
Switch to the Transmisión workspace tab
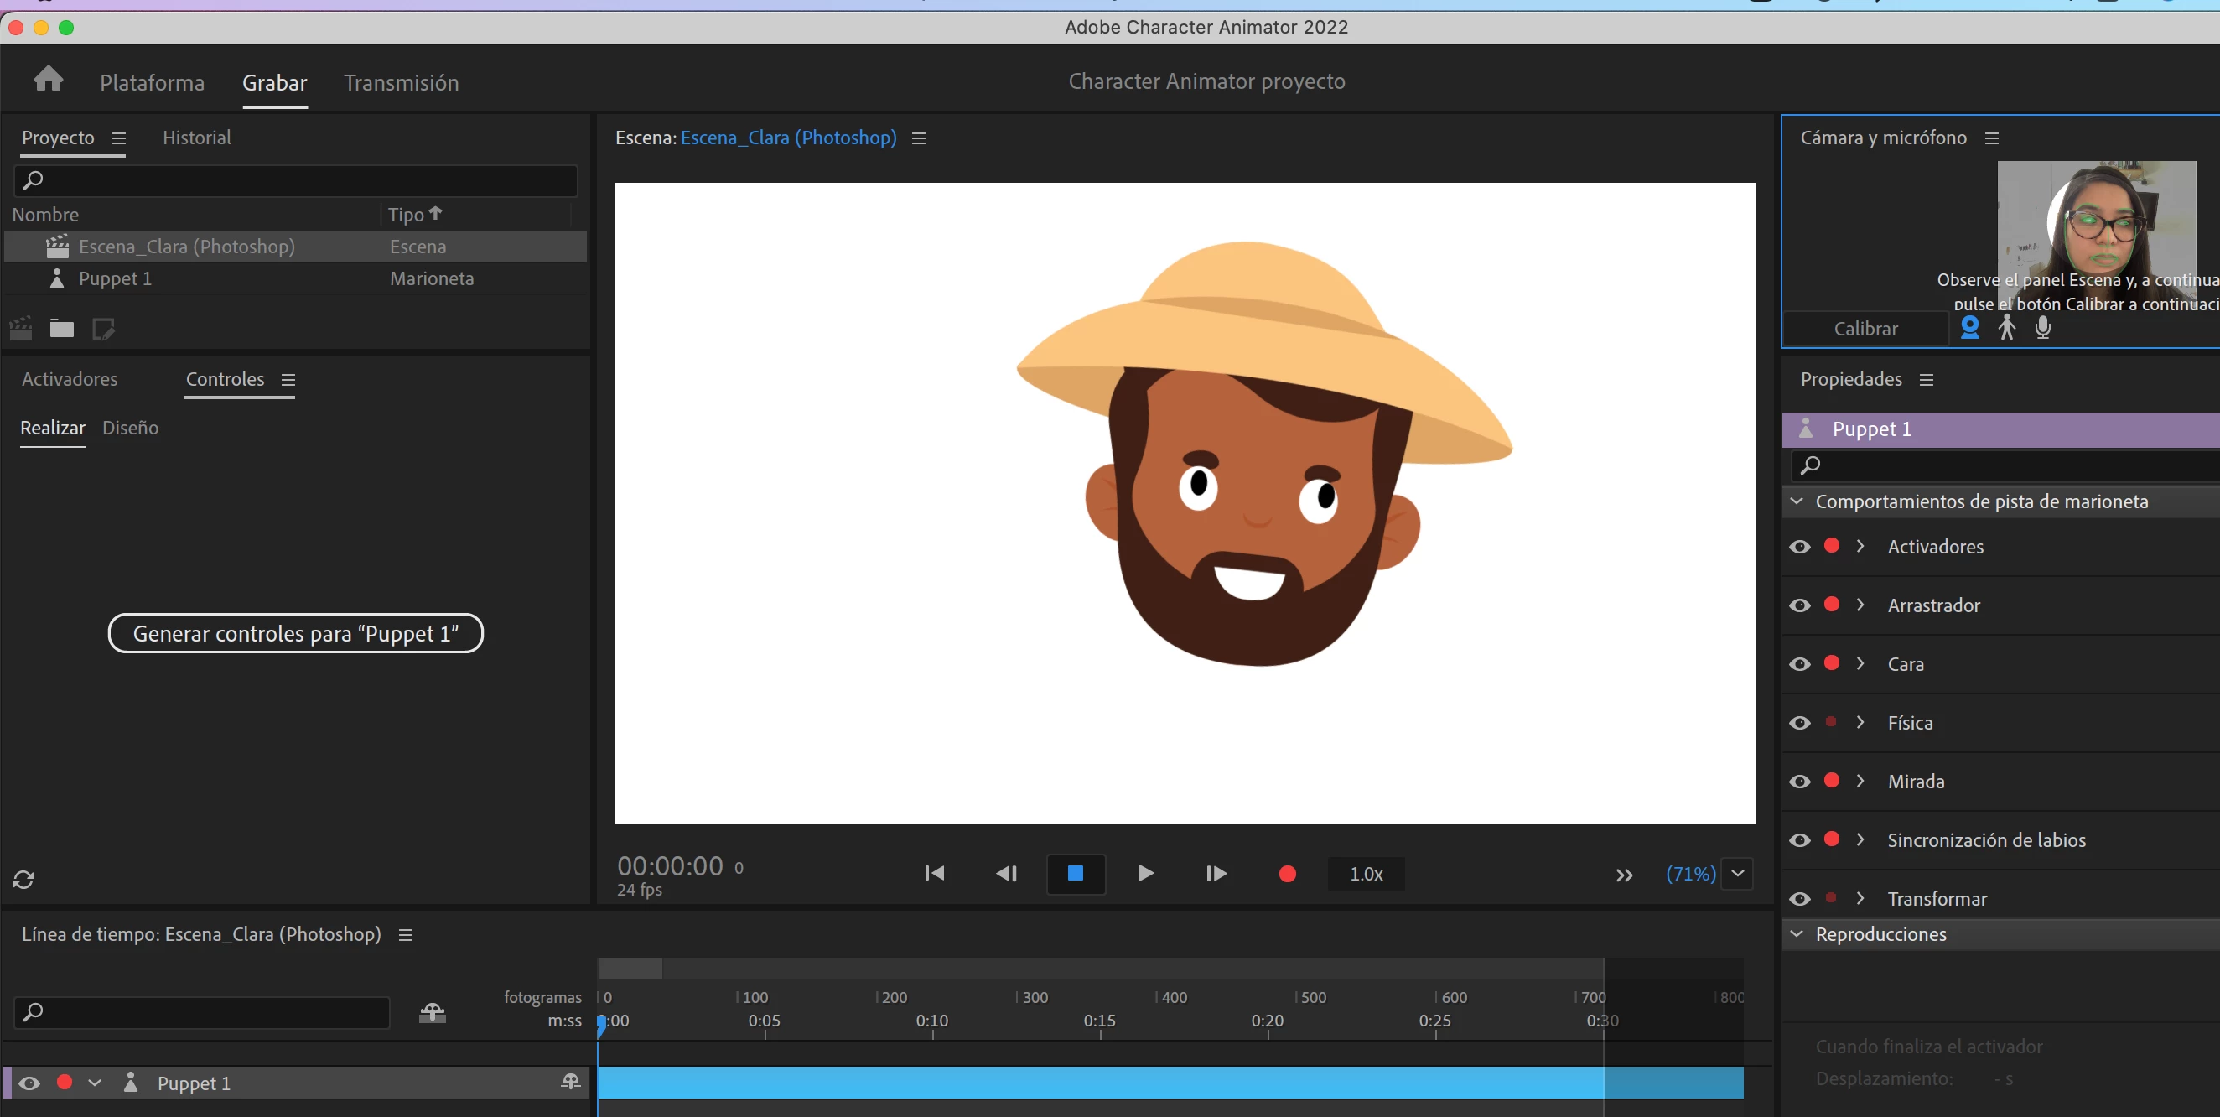pos(401,83)
